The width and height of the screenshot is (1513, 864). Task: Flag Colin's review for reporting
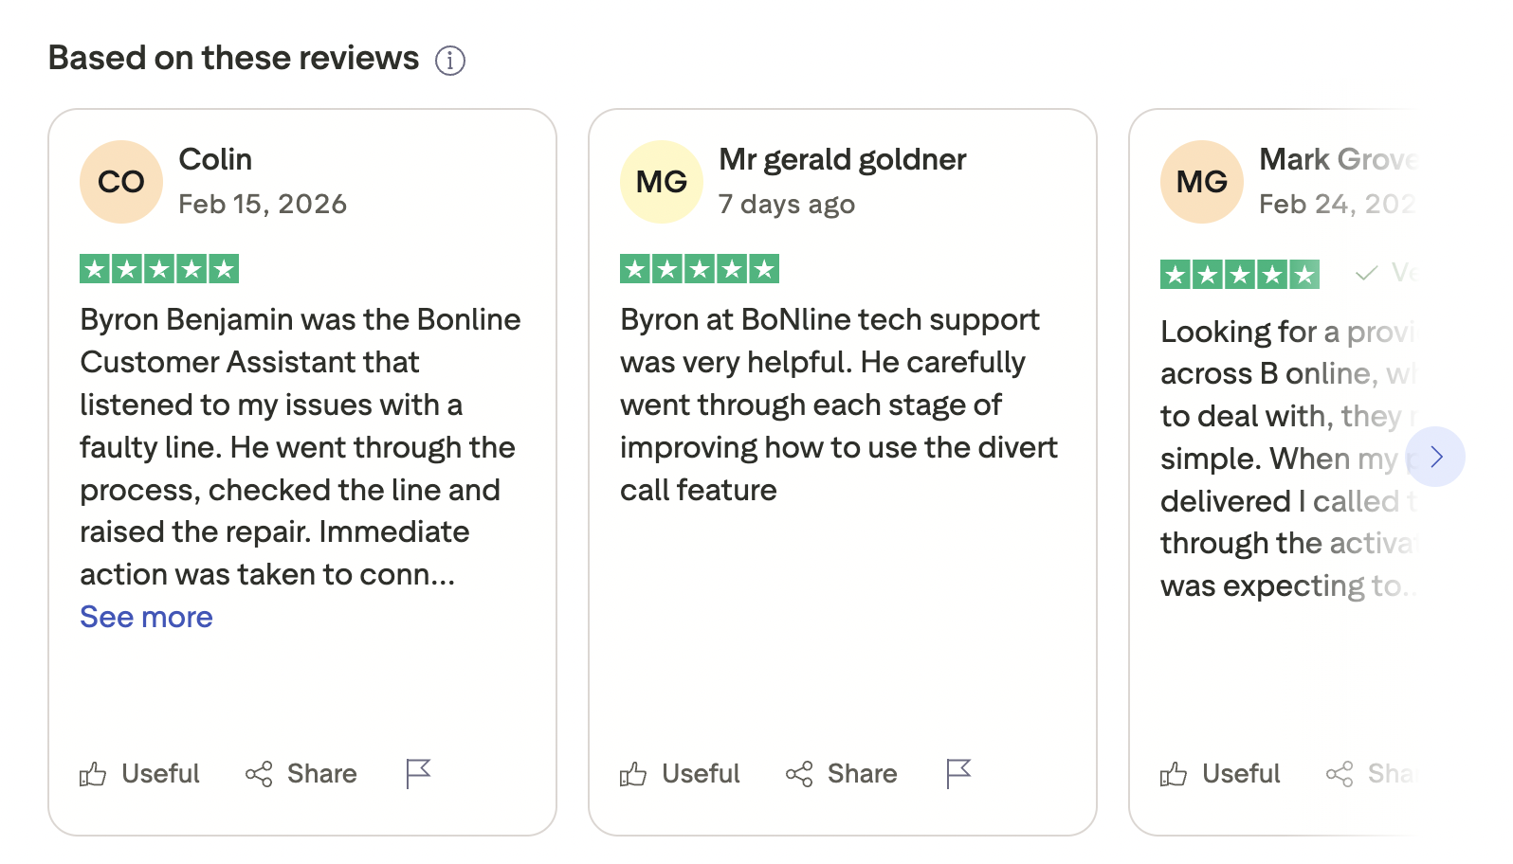coord(417,772)
